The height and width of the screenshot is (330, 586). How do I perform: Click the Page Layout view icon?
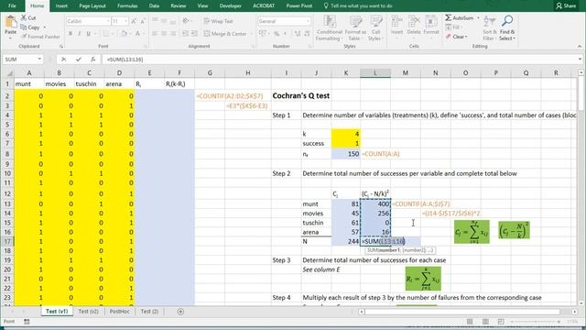click(x=485, y=322)
